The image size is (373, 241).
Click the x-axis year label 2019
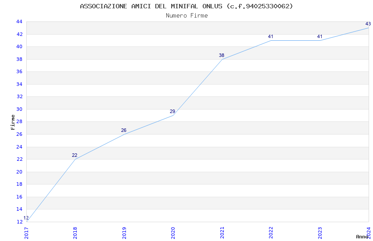click(x=124, y=233)
